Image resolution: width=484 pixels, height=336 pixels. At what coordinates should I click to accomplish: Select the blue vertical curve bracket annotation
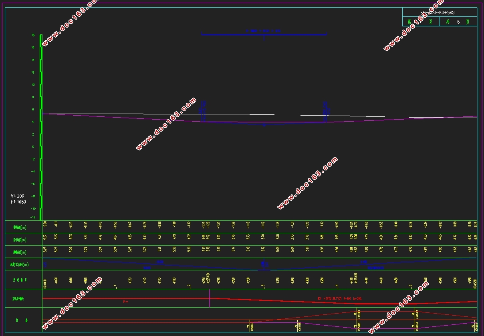264,35
